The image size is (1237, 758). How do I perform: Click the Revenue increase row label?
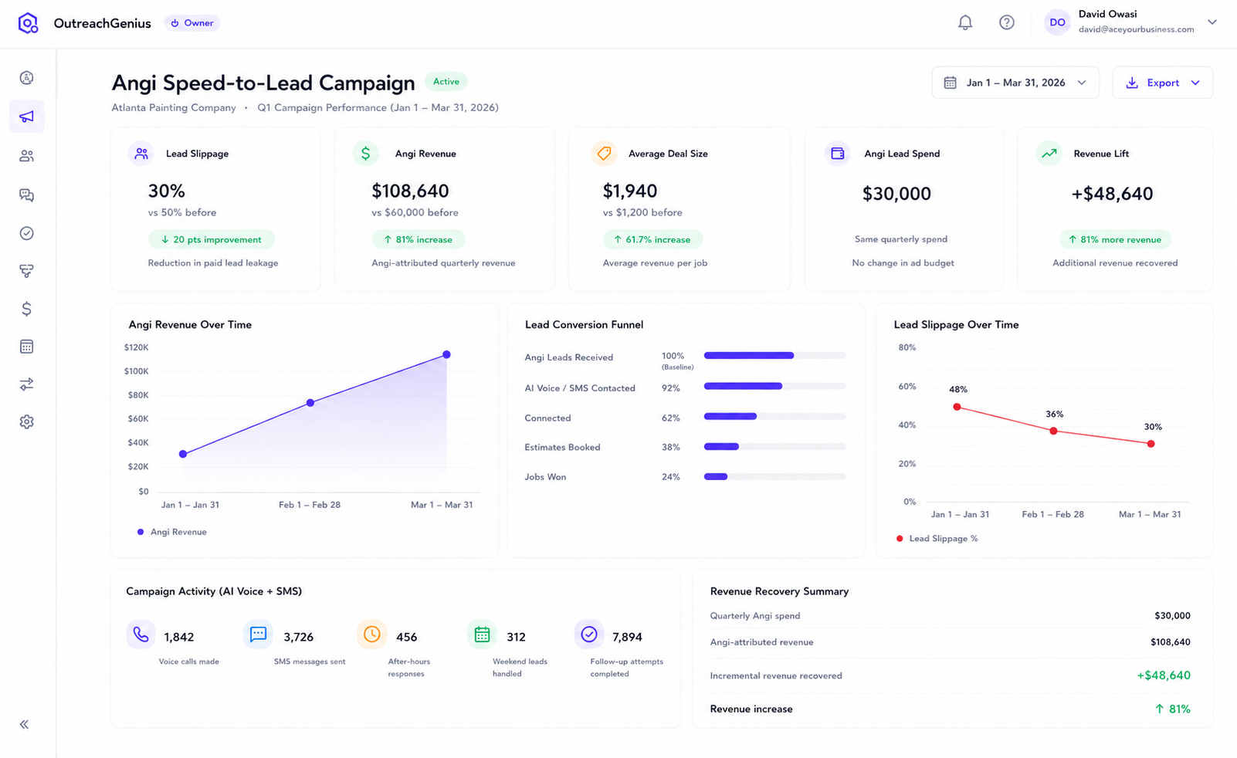(751, 709)
